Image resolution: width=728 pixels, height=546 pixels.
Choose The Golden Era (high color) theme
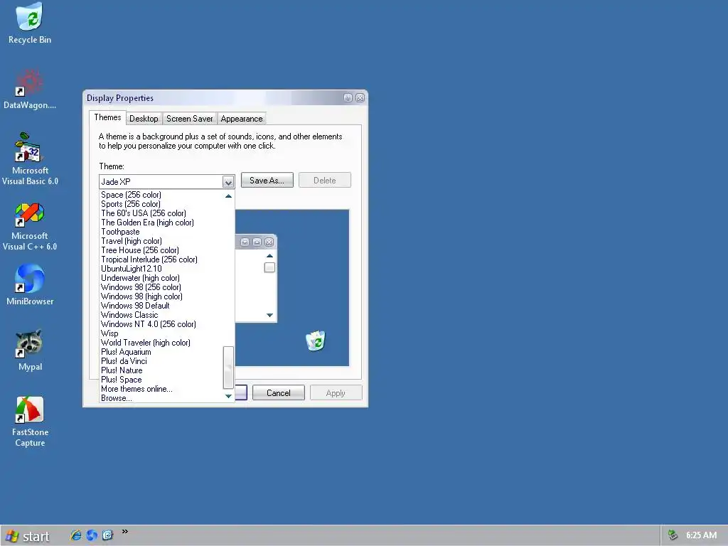coord(161,223)
